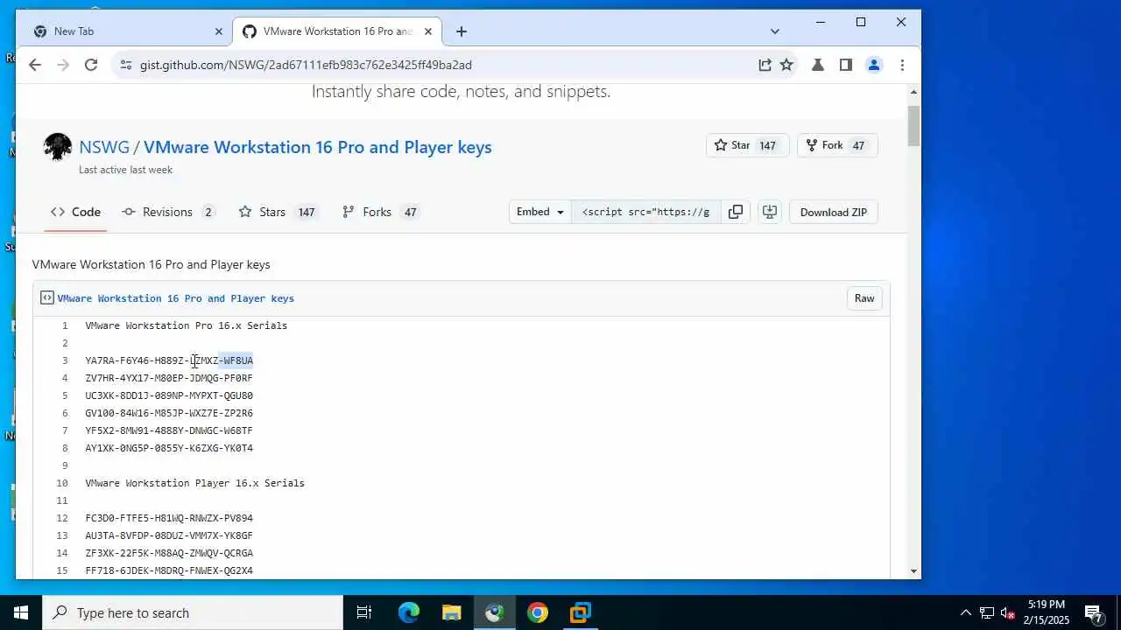Screen dimensions: 1121x630
Task: Open the muted volume tray icon
Action: pos(1008,612)
